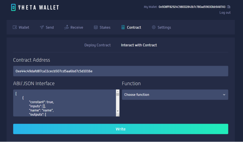Image resolution: width=243 pixels, height=142 pixels.
Task: Click the THETA WALLET title text
Action: pyautogui.click(x=38, y=8)
